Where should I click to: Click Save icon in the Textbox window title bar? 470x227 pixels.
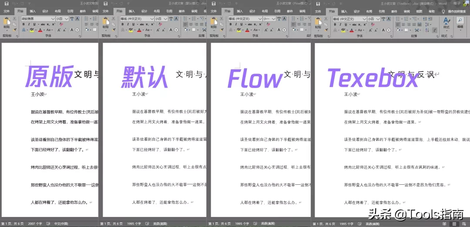click(x=318, y=3)
